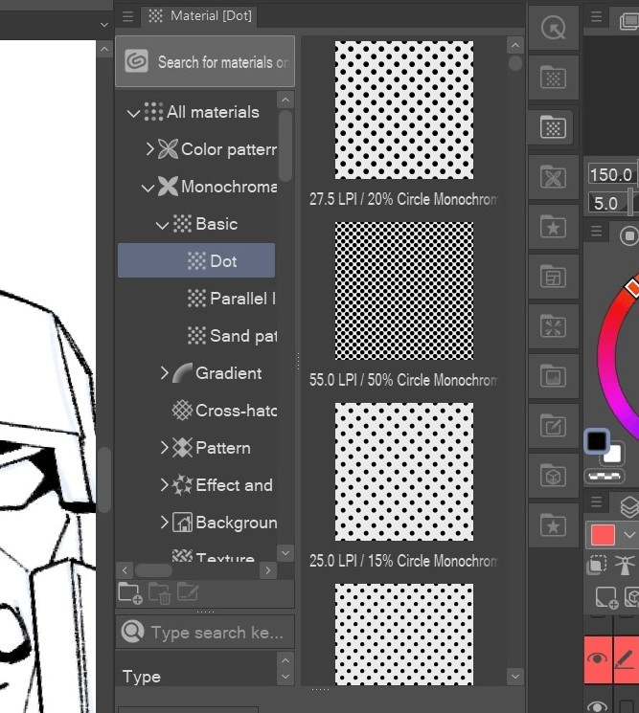Select the Texture folder

(x=213, y=557)
